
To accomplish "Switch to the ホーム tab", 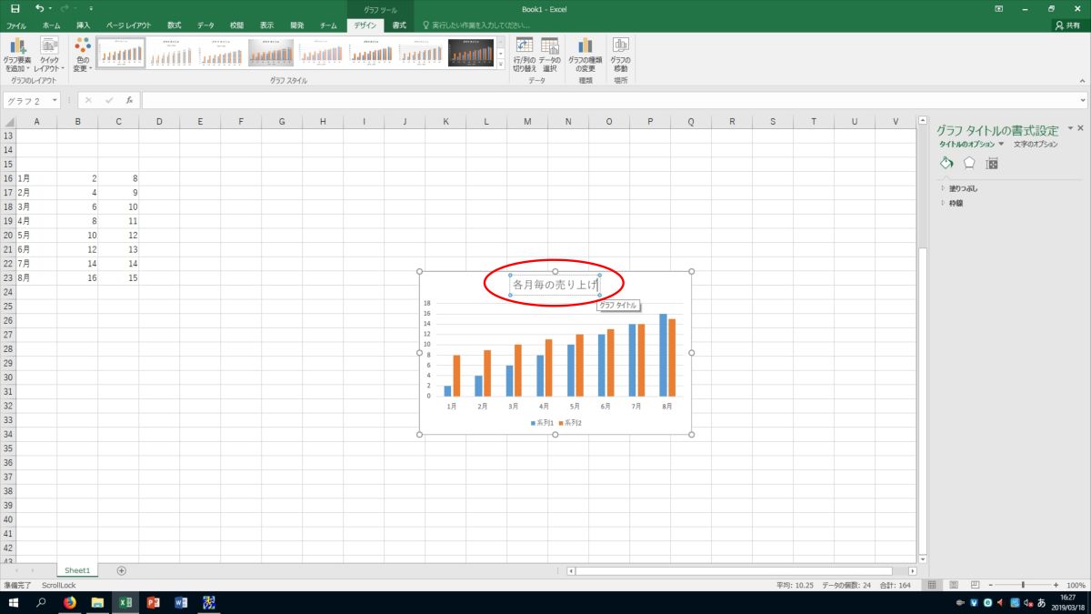I will 52,25.
